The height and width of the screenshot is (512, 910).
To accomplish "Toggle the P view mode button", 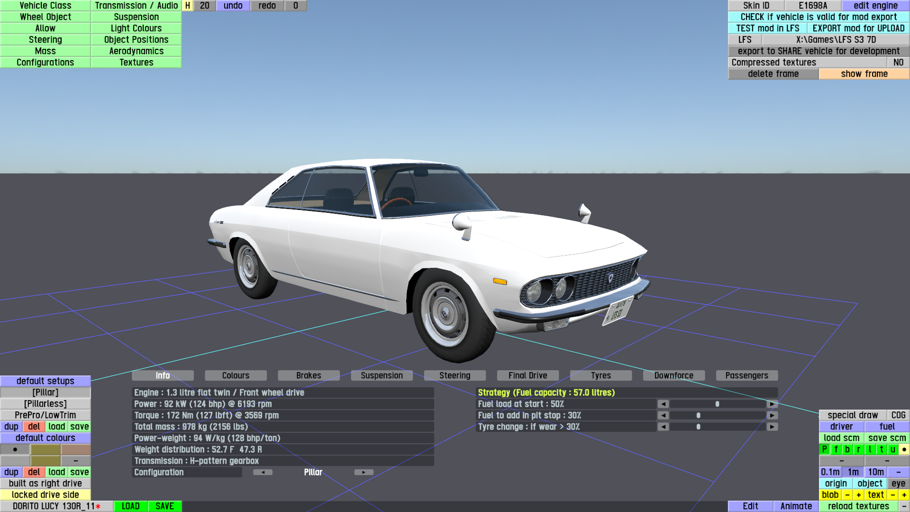I will (x=824, y=449).
